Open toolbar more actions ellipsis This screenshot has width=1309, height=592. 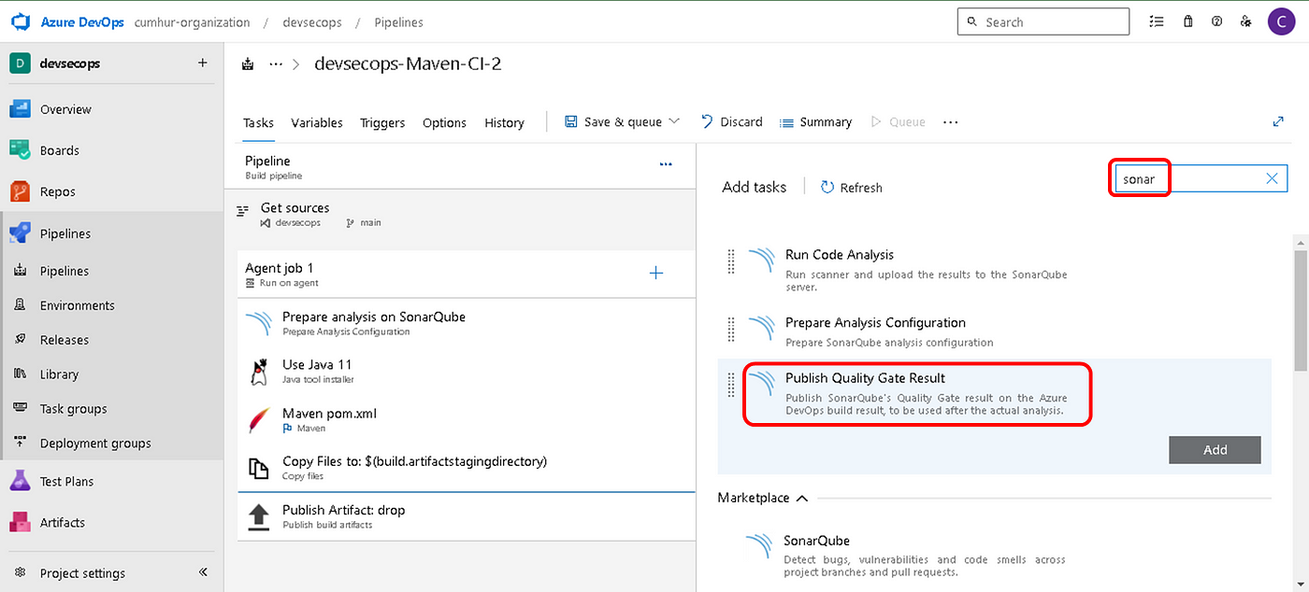[951, 121]
